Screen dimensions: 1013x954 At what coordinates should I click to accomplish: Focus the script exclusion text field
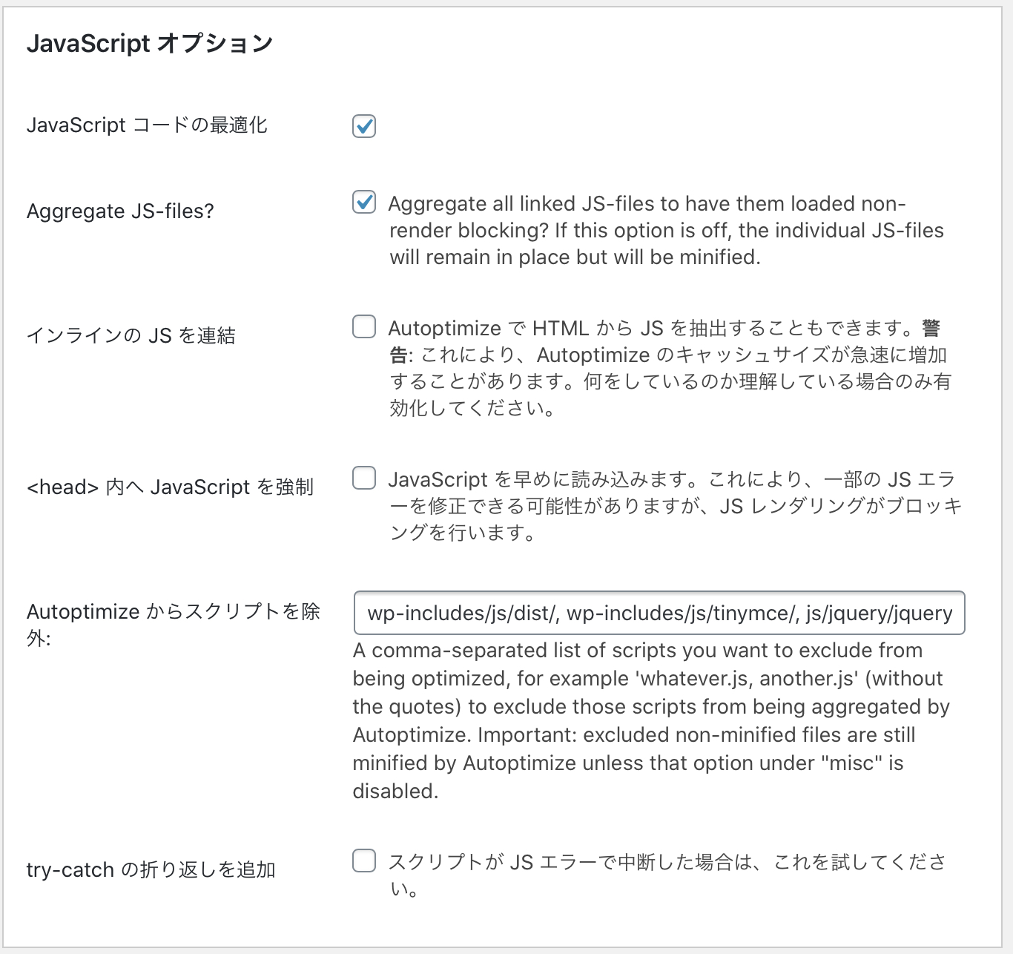659,613
